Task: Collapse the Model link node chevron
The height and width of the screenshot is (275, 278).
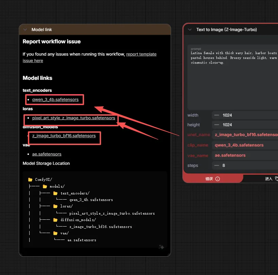Action: (25, 30)
